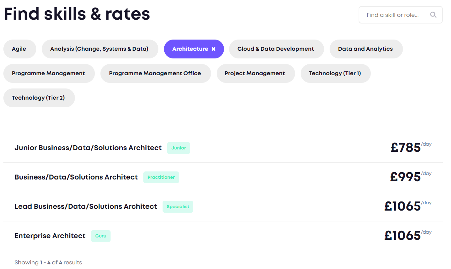Open the Practitioner Business/Data/Solutions Architect row
This screenshot has width=451, height=269.
[x=76, y=177]
